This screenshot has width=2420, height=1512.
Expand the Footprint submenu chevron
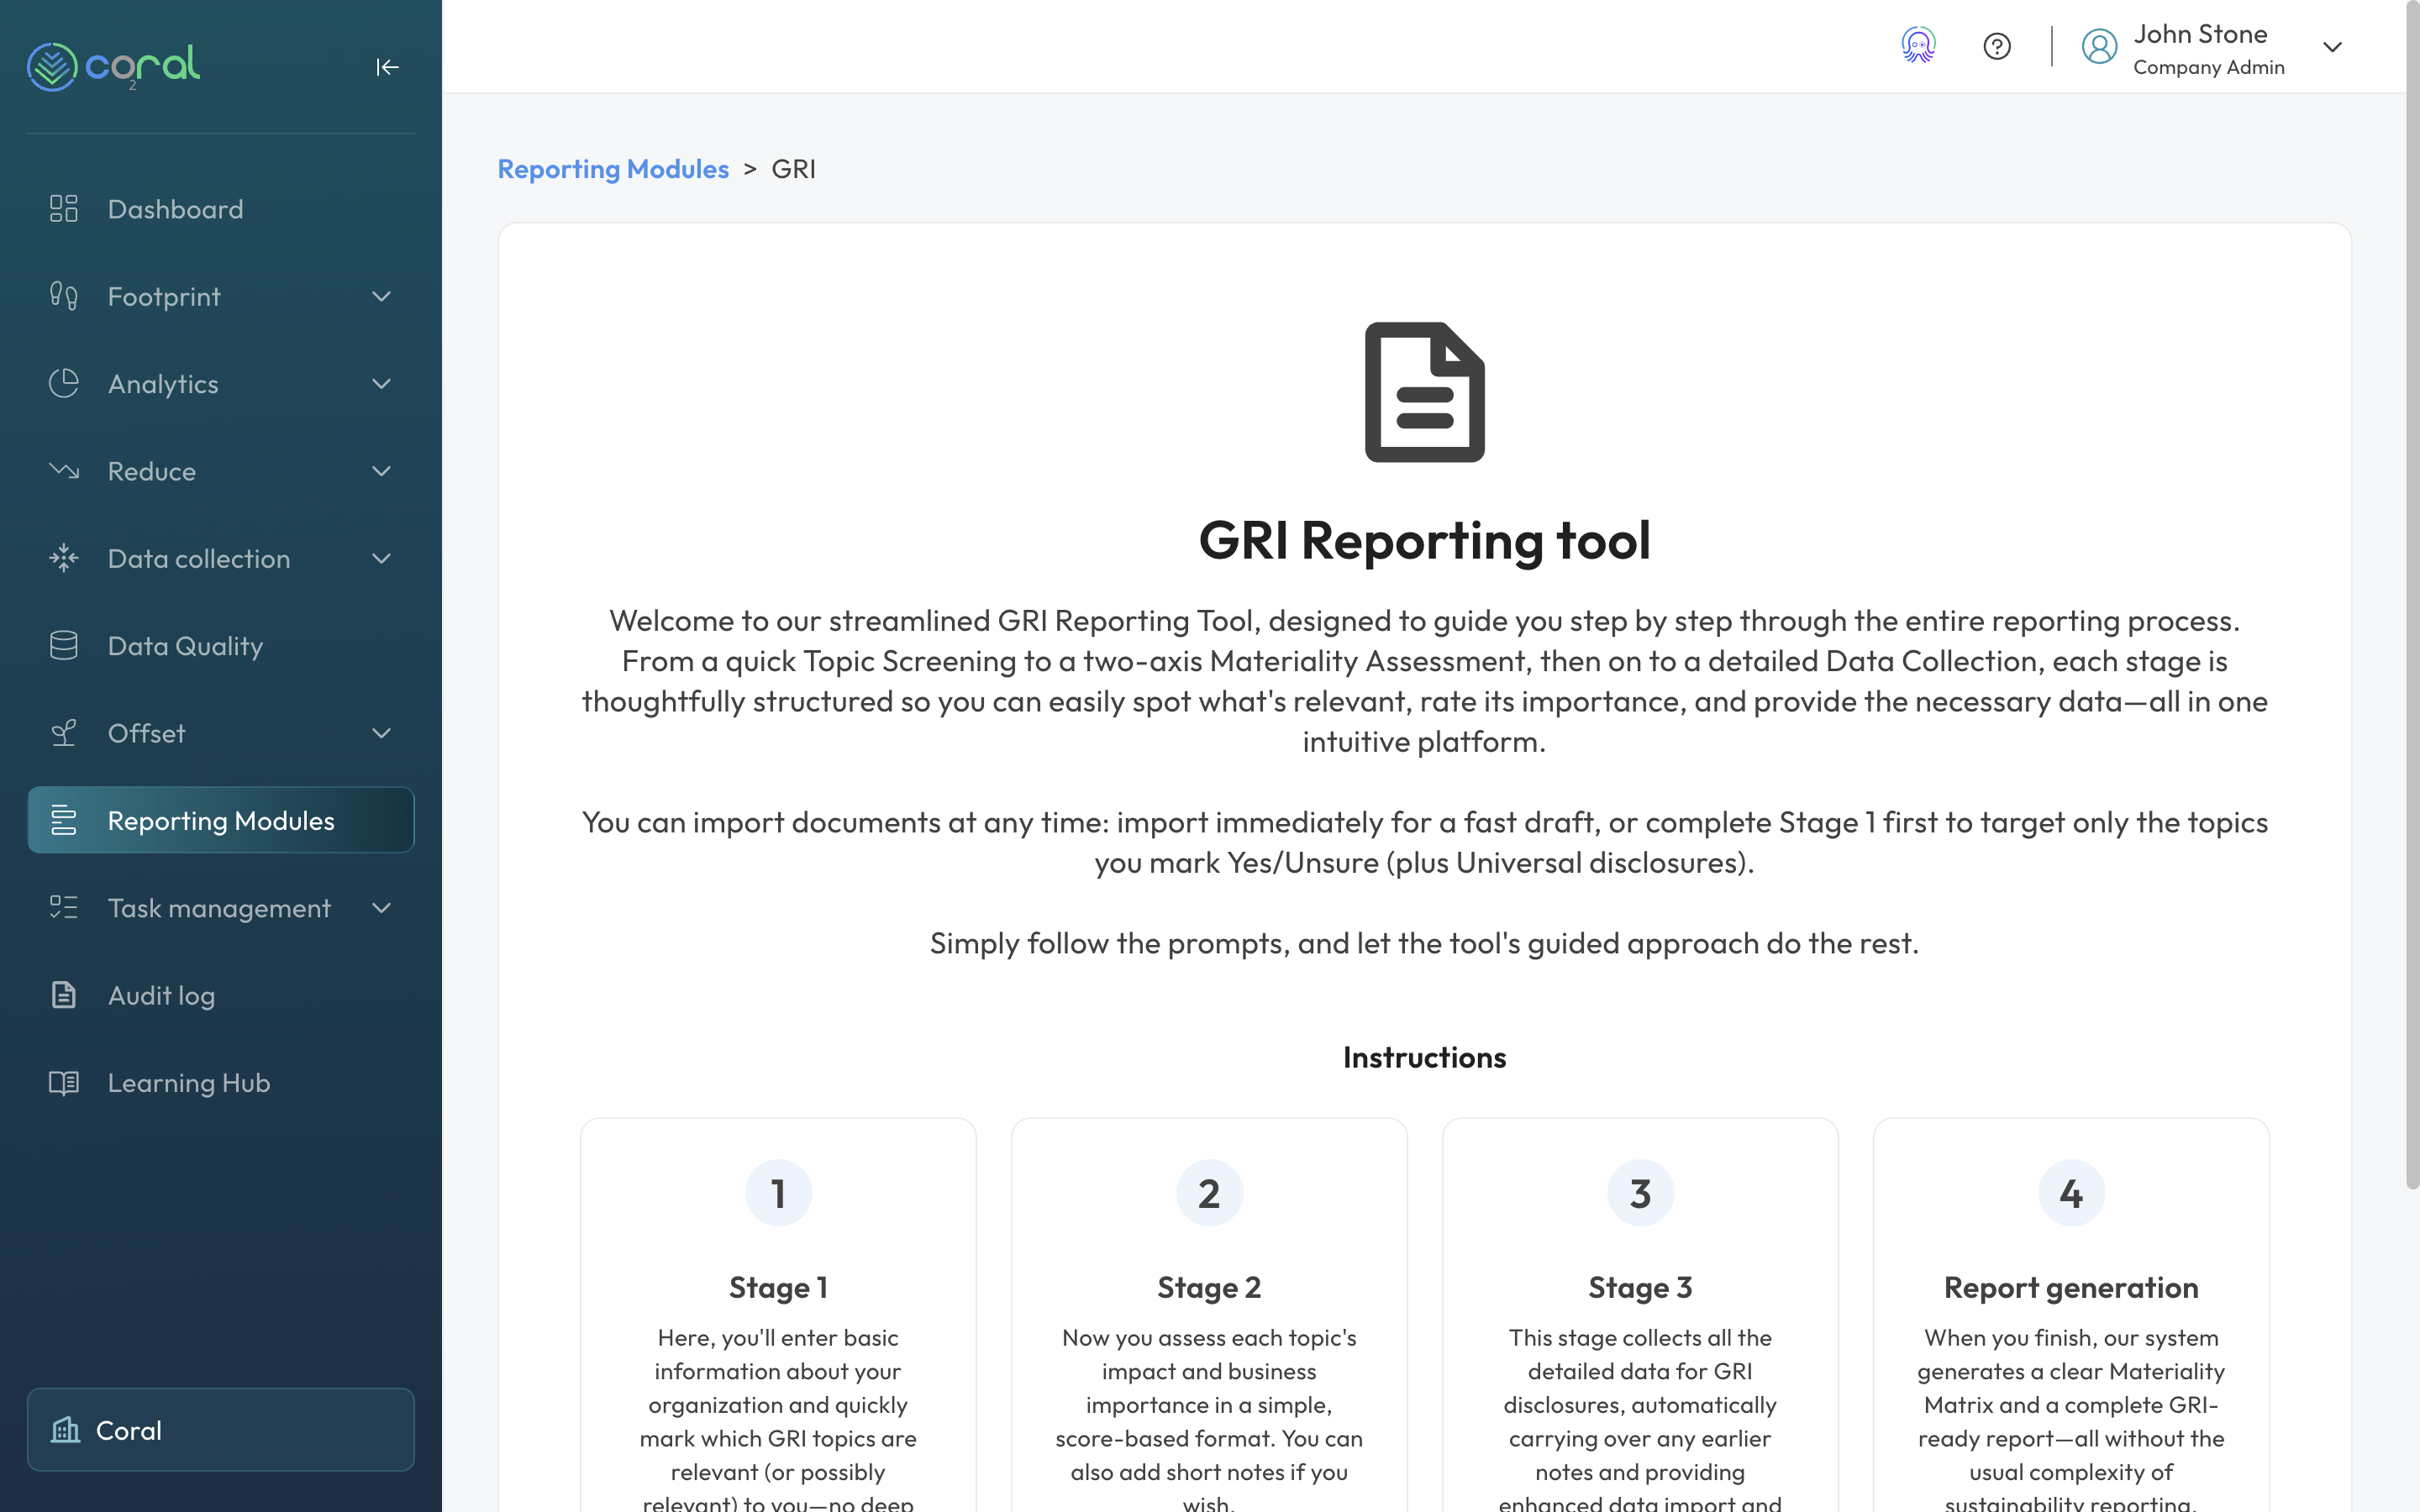[381, 296]
